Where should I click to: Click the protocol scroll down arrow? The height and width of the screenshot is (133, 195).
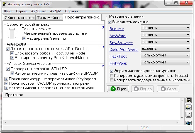182,118
